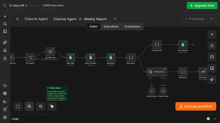Viewport: 220px width, 123px height.
Task: Zoom in on the canvas
Action: (x=29, y=106)
